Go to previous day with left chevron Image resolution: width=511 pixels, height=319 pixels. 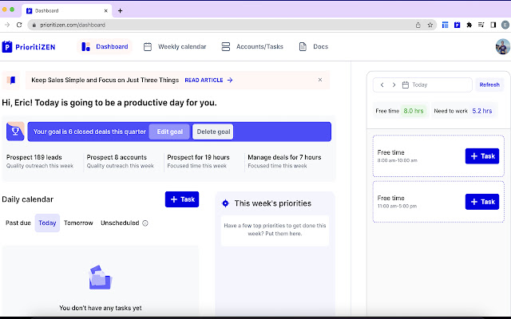[382, 85]
